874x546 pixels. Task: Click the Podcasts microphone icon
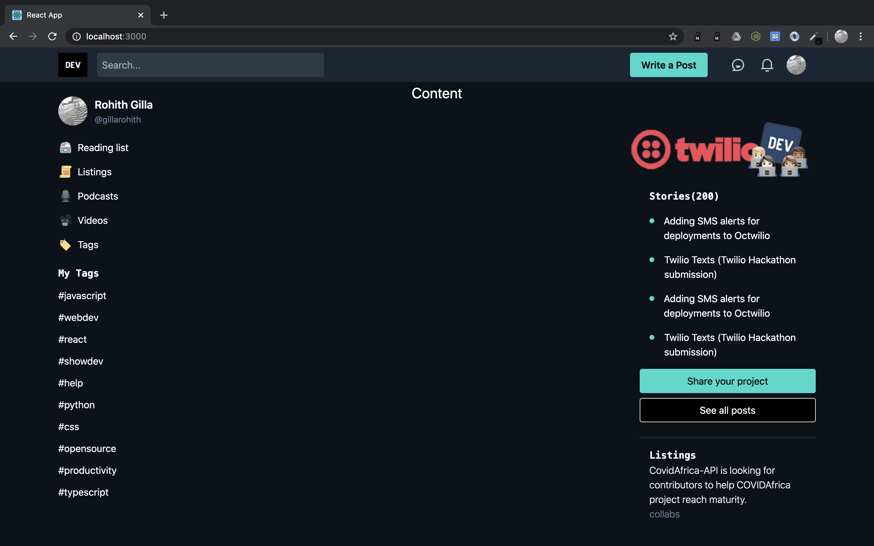[x=65, y=196]
